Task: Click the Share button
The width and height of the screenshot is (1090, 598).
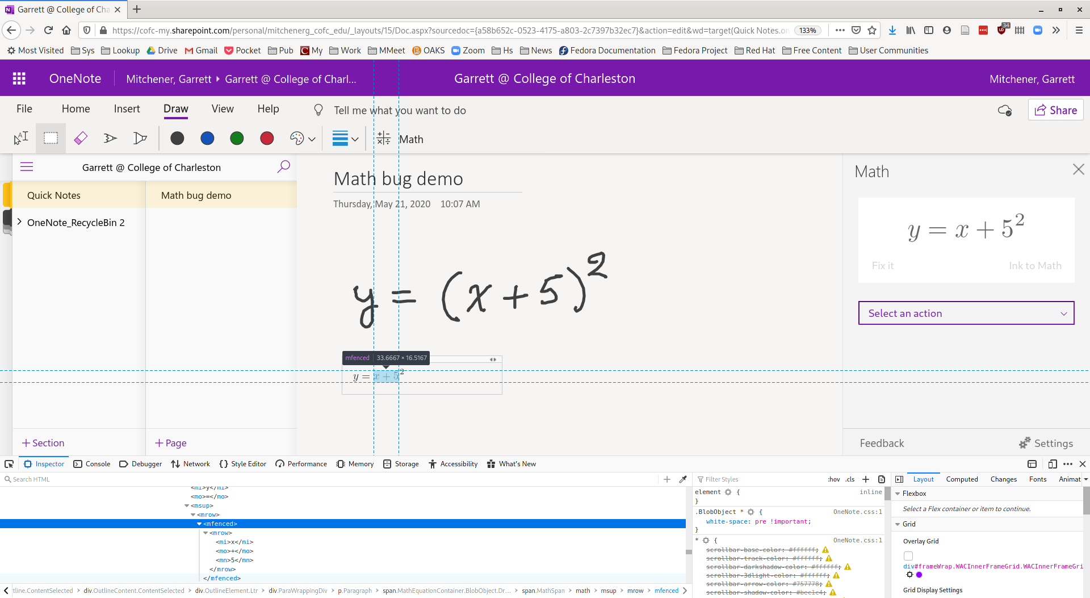Action: point(1056,110)
